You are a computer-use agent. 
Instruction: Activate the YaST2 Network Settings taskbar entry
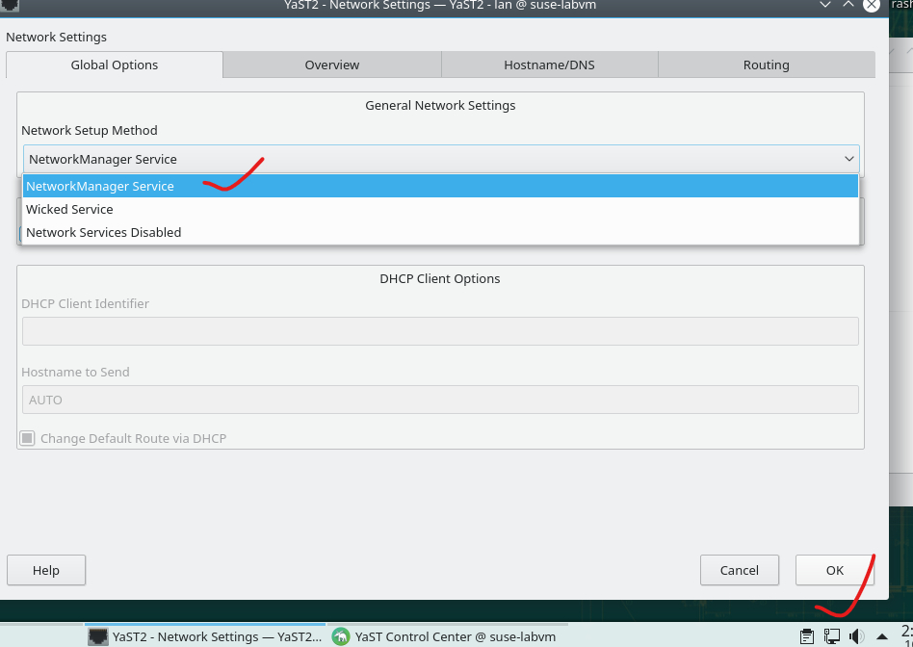(205, 636)
